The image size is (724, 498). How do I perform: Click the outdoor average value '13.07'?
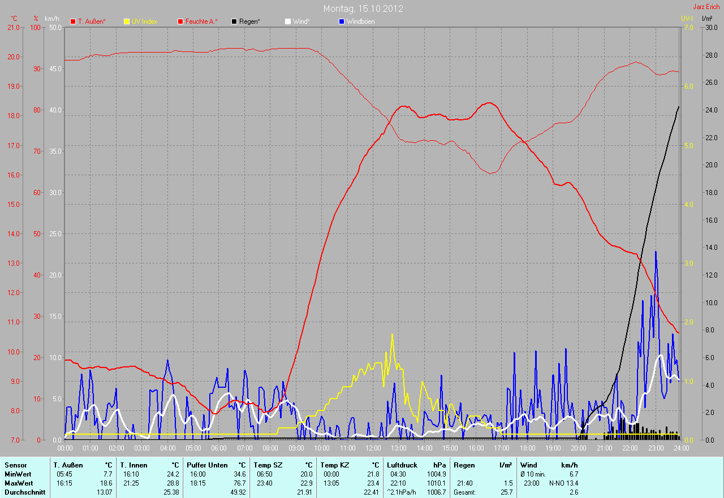pos(104,492)
